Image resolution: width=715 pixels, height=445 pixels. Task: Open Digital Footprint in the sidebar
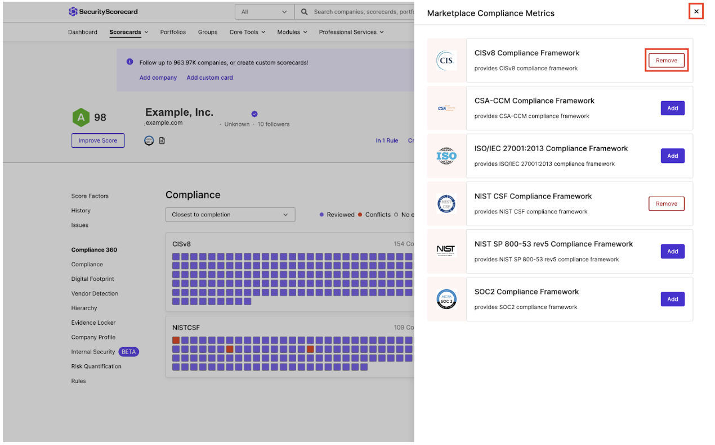(x=93, y=279)
